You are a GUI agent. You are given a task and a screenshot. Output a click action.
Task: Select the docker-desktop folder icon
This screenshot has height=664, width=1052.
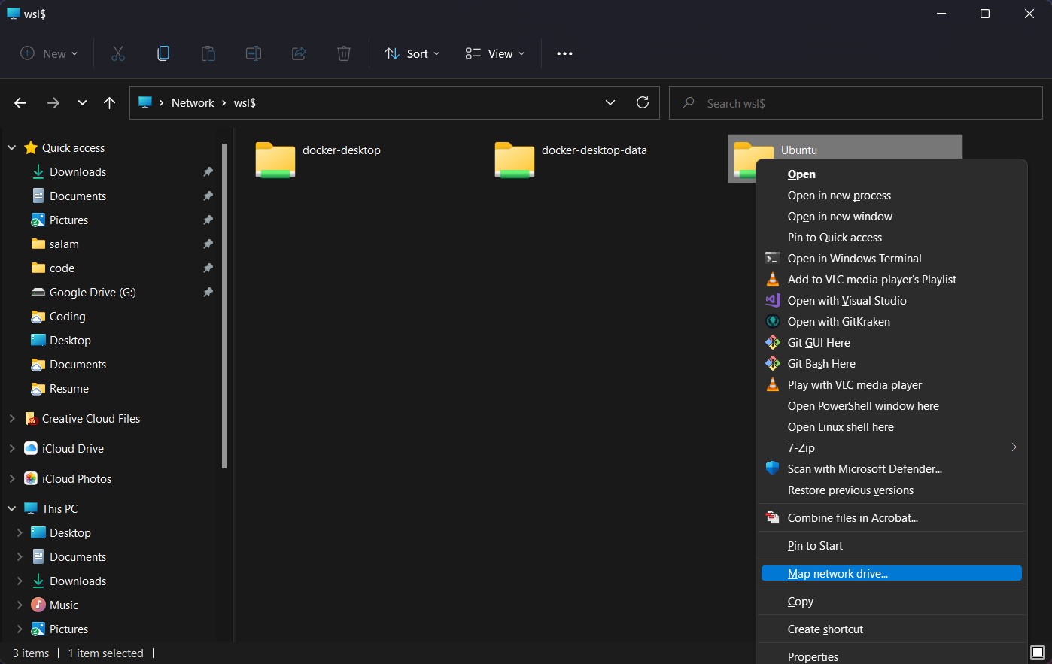(275, 160)
